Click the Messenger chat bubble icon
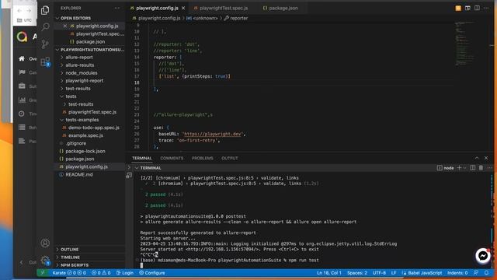 483,256
